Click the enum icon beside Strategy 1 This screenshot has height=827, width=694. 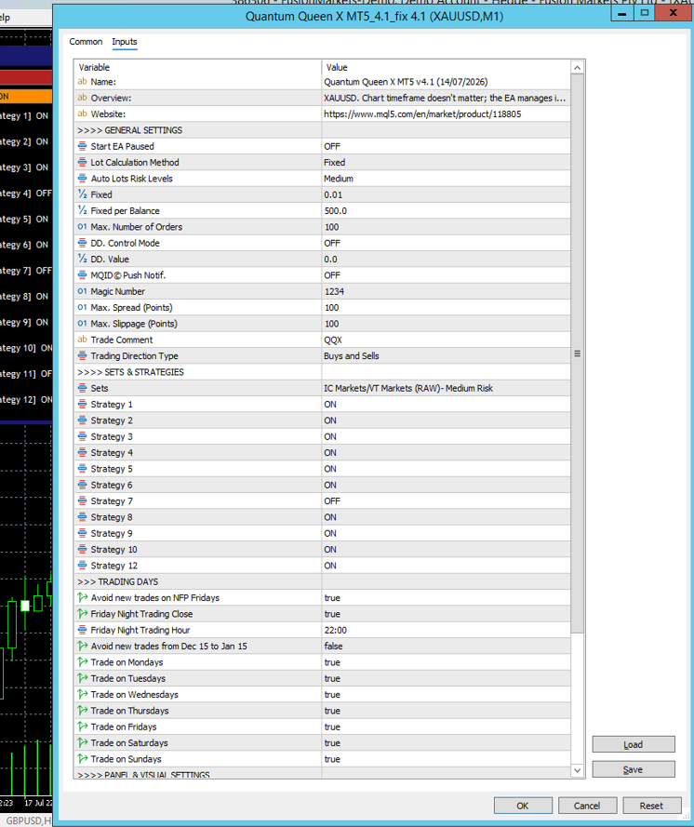click(82, 404)
